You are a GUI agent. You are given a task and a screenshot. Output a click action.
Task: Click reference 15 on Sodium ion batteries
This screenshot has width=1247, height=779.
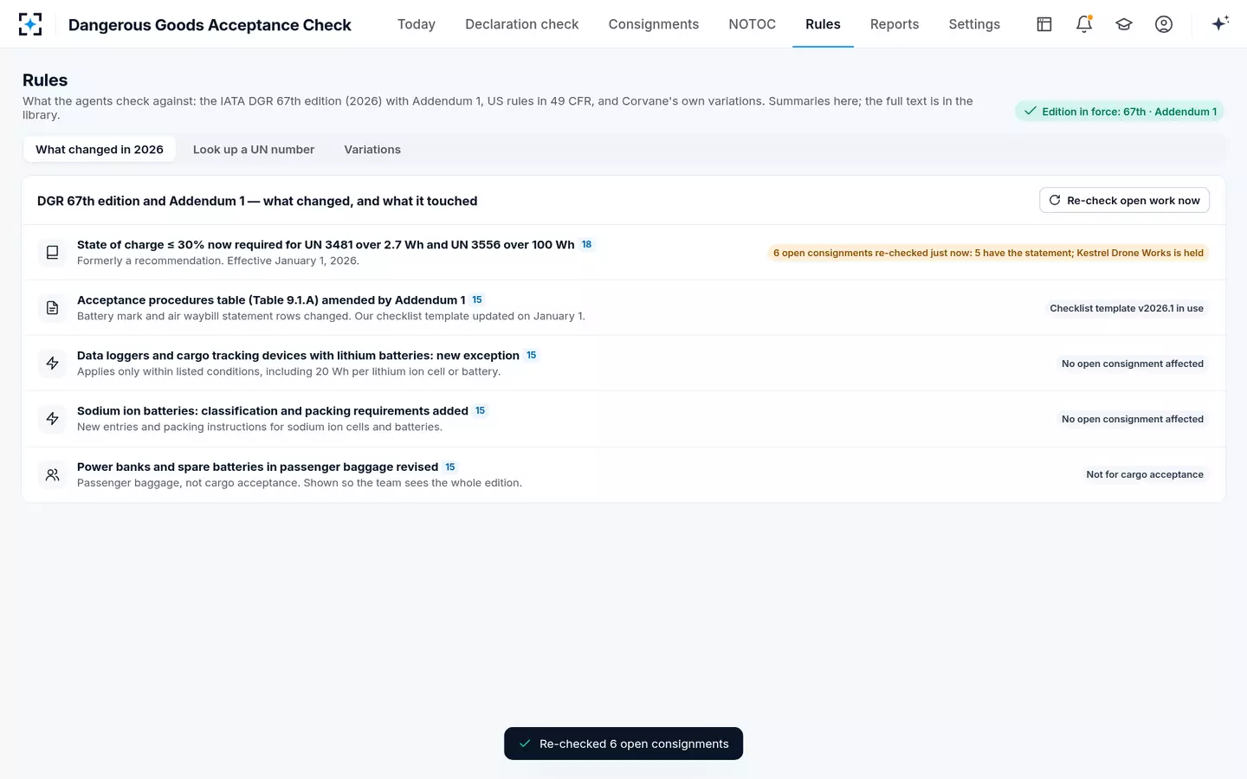(481, 411)
